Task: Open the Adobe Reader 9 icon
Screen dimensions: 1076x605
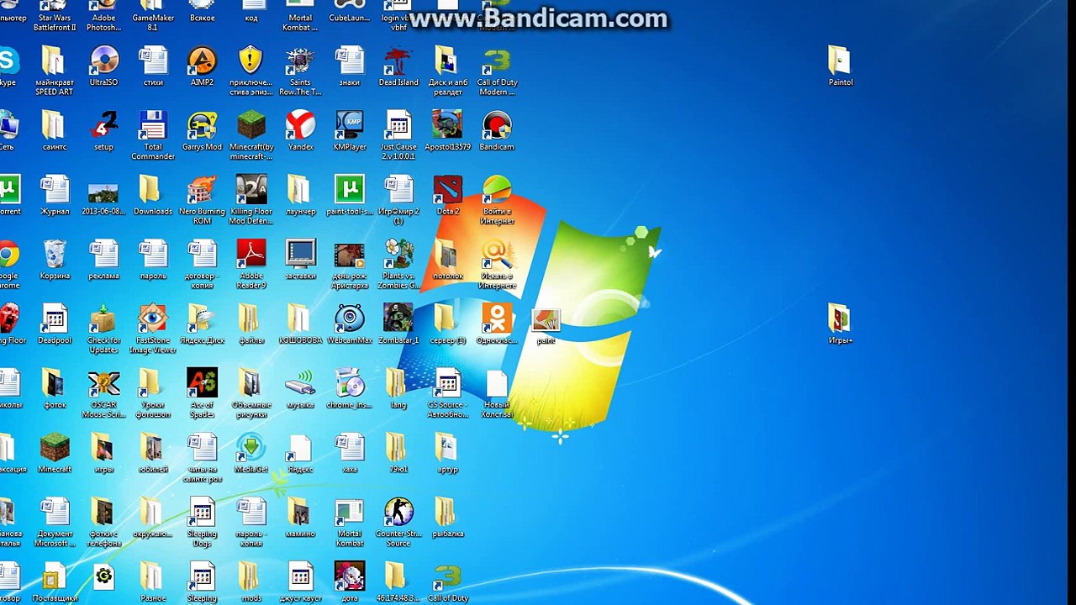Action: 251,265
